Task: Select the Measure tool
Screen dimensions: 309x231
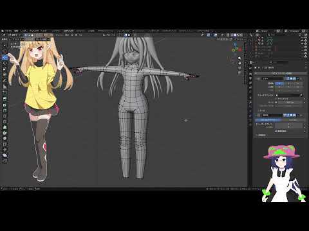Action: click(5, 86)
